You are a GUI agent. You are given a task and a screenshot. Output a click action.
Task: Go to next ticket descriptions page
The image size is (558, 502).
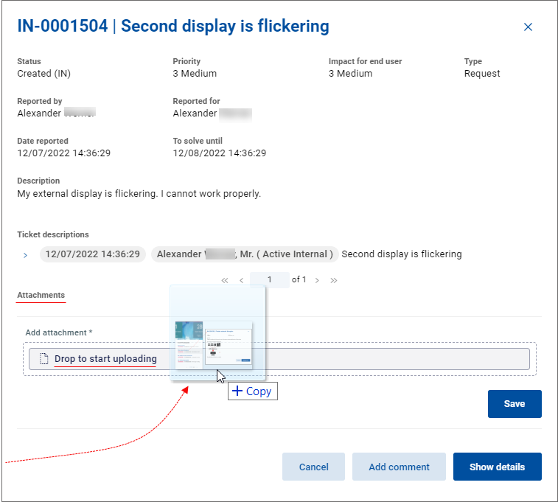tap(318, 281)
